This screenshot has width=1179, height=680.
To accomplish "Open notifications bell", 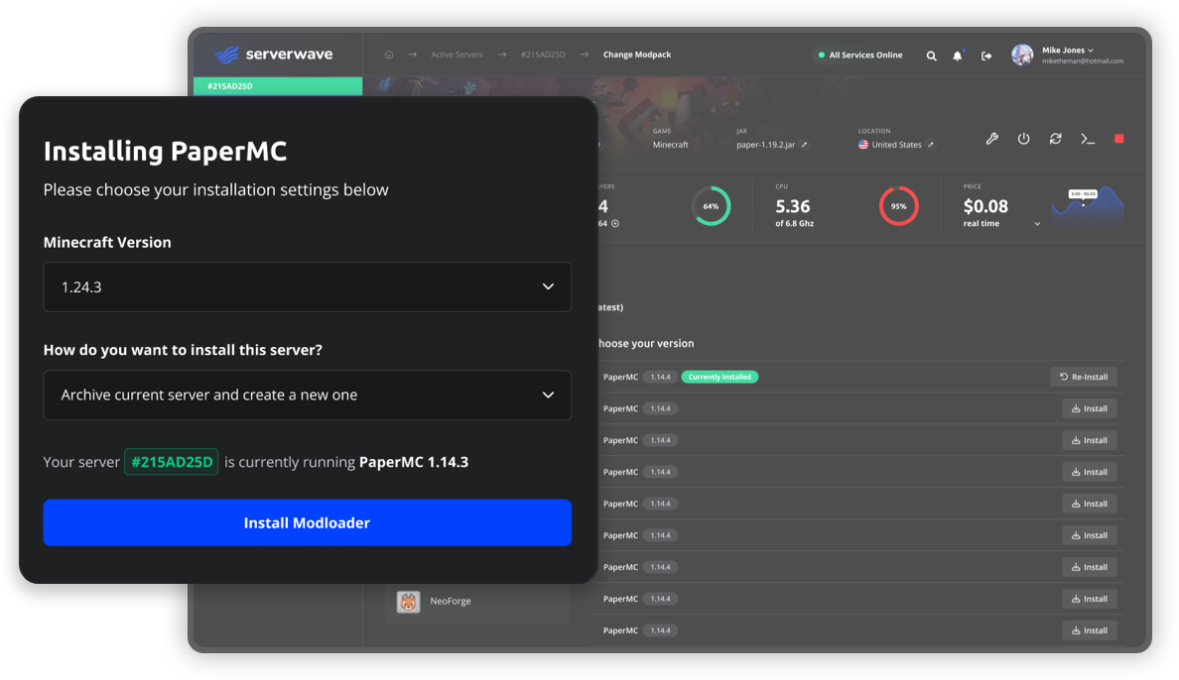I will tap(958, 57).
